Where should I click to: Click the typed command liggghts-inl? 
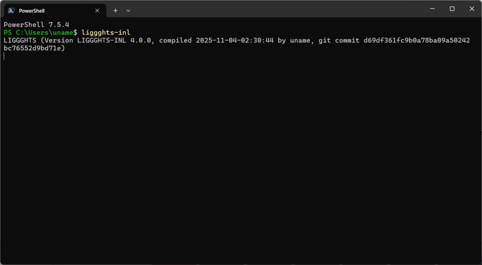point(105,32)
